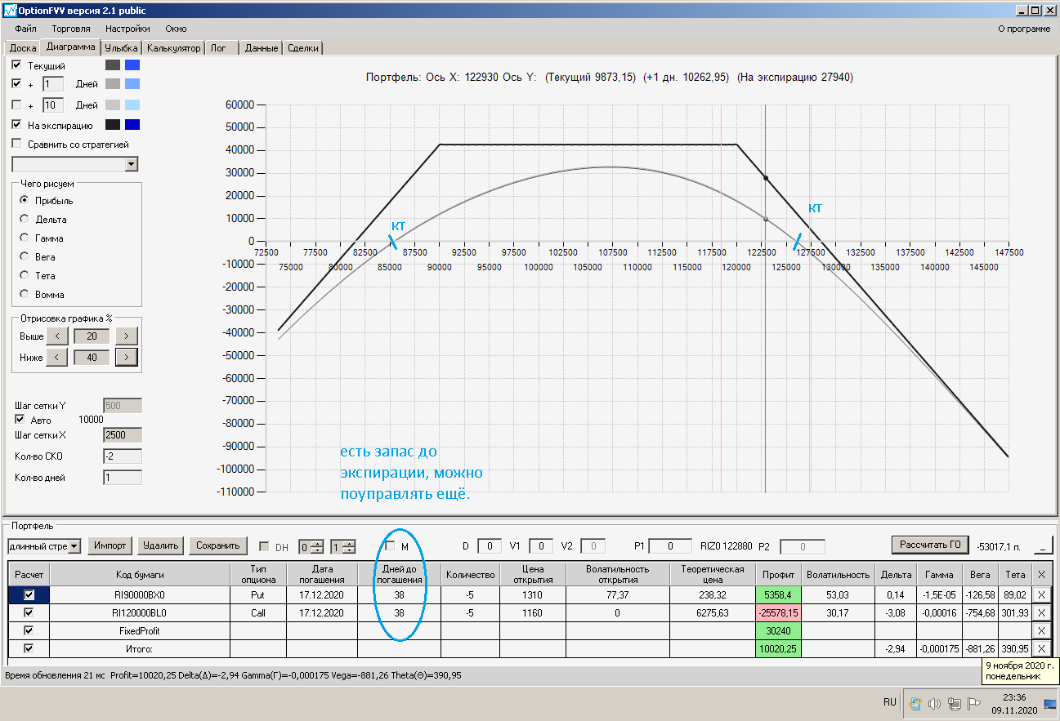Image resolution: width=1060 pixels, height=721 pixels.
Task: Open the strategy comparison dropdown
Action: tap(131, 165)
